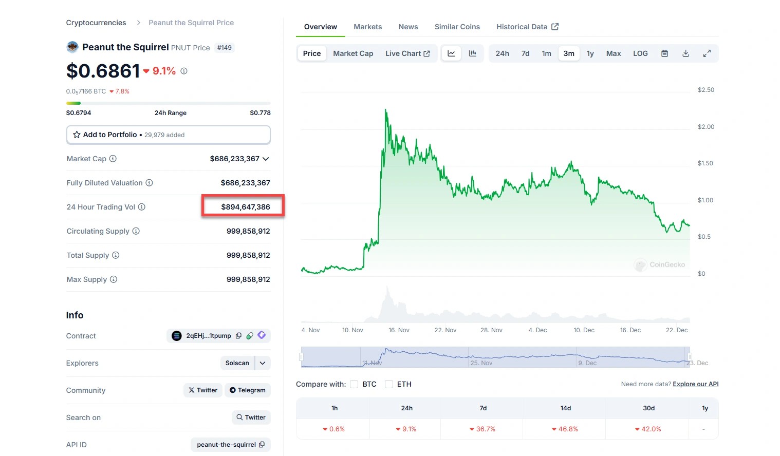Screen dimensions: 780x456
Task: Open the Telegram community link
Action: pyautogui.click(x=248, y=390)
